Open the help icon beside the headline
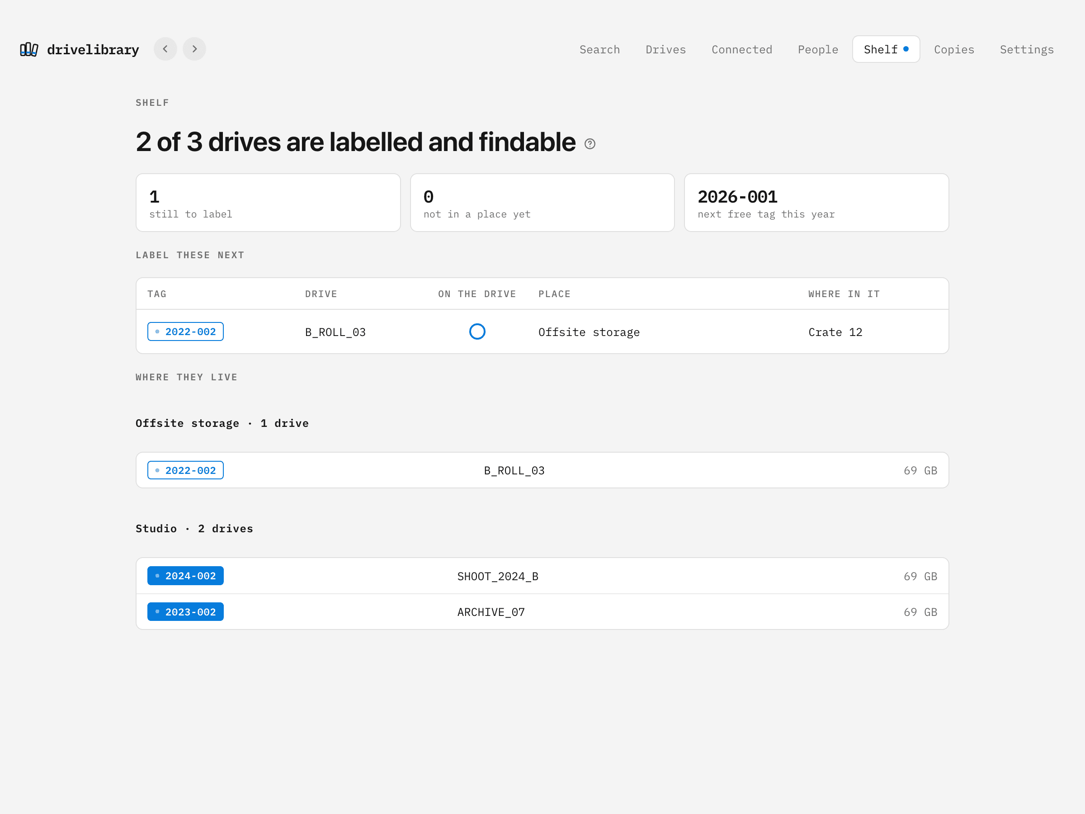This screenshot has height=814, width=1085. tap(590, 144)
